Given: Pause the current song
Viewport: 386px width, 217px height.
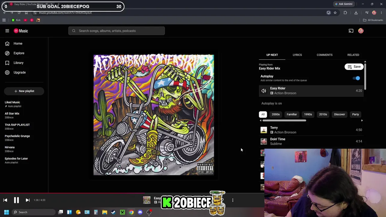Looking at the screenshot, I should (x=16, y=200).
